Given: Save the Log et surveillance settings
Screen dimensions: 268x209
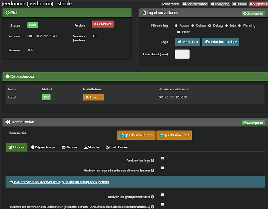Looking at the screenshot, I should (253, 13).
